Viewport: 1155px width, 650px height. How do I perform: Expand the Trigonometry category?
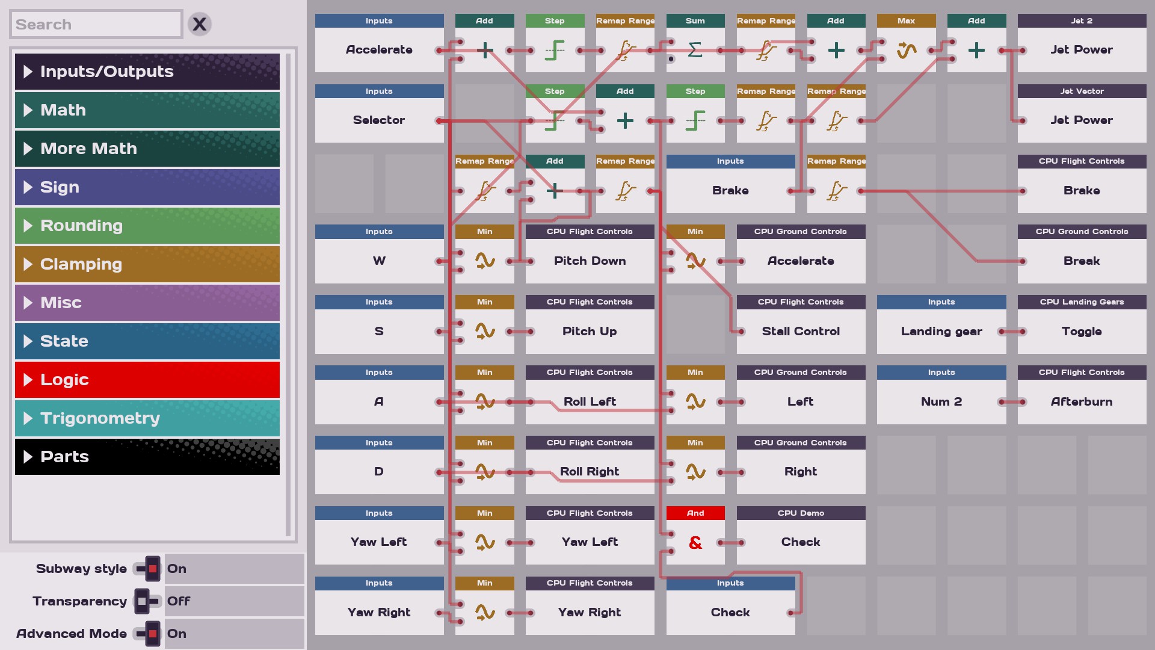pos(147,418)
